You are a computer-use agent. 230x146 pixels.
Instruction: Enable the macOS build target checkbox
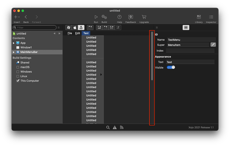point(18,67)
